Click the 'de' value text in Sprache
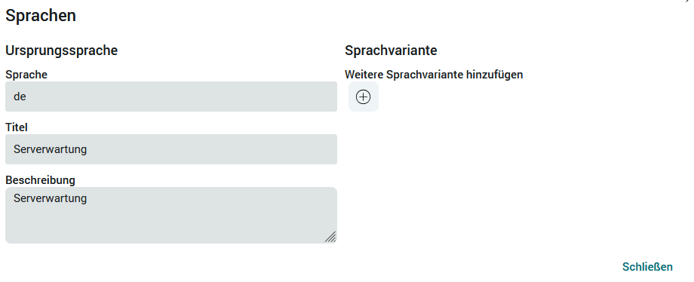Viewport: 694px width, 282px height. tap(20, 97)
